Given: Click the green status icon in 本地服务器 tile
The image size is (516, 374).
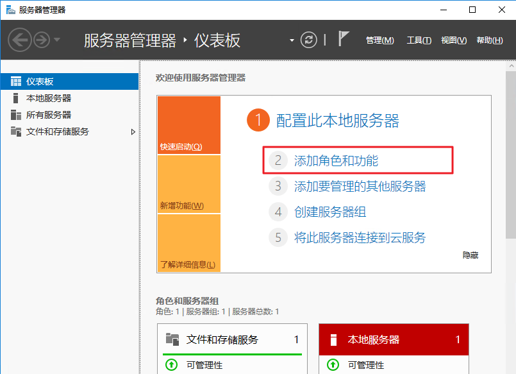Looking at the screenshot, I should click(333, 365).
